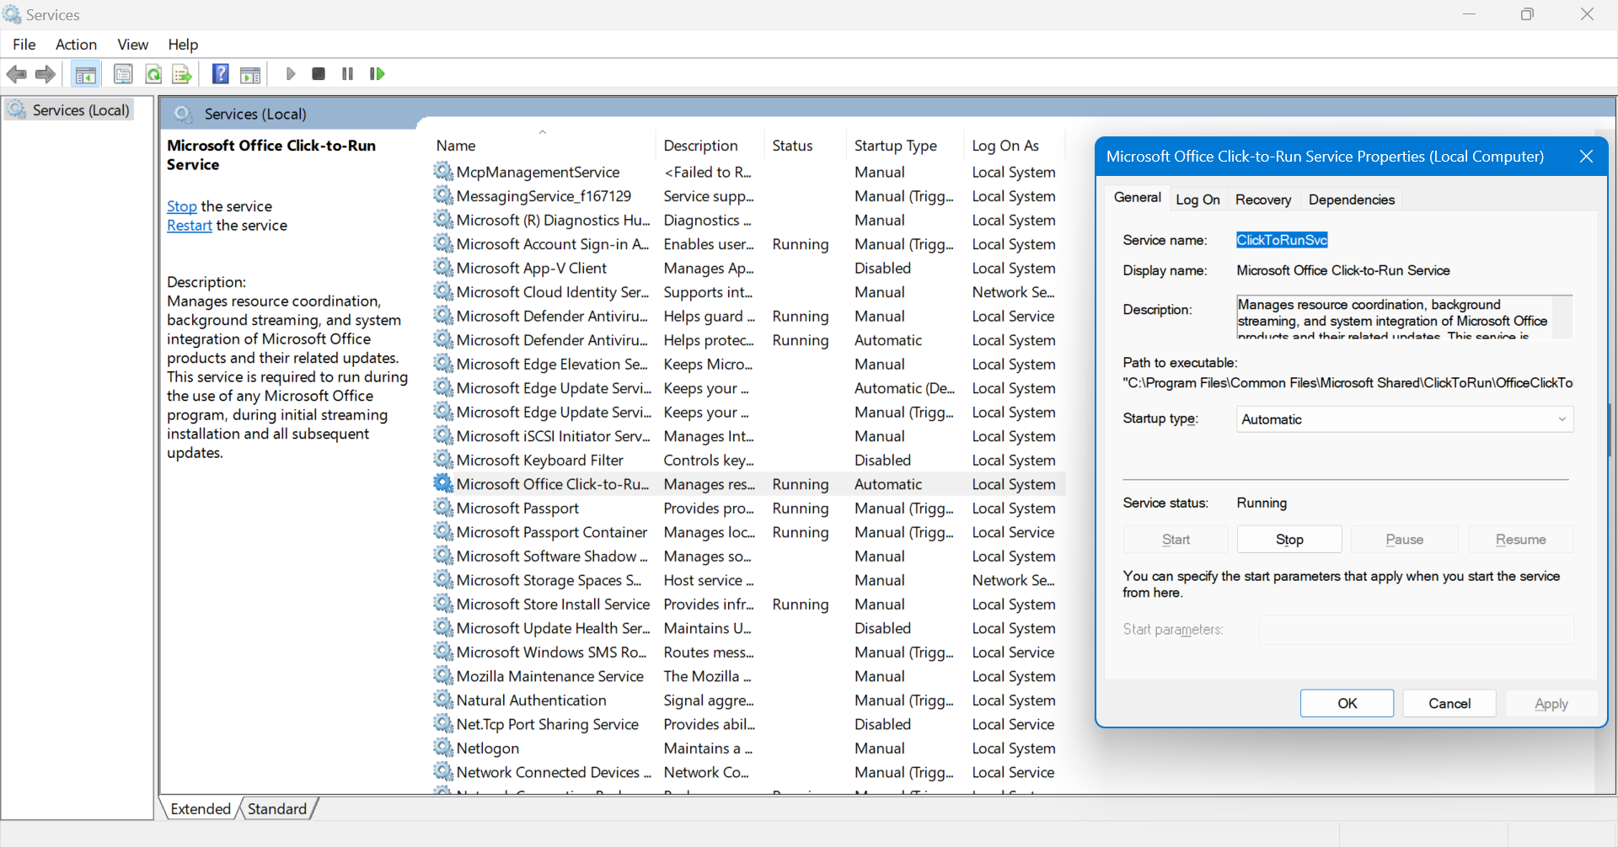Click gear icon of Microsoft Passport Container

tap(443, 532)
